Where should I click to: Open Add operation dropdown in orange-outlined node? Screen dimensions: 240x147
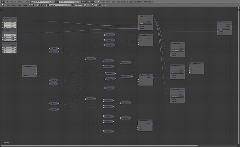145,24
